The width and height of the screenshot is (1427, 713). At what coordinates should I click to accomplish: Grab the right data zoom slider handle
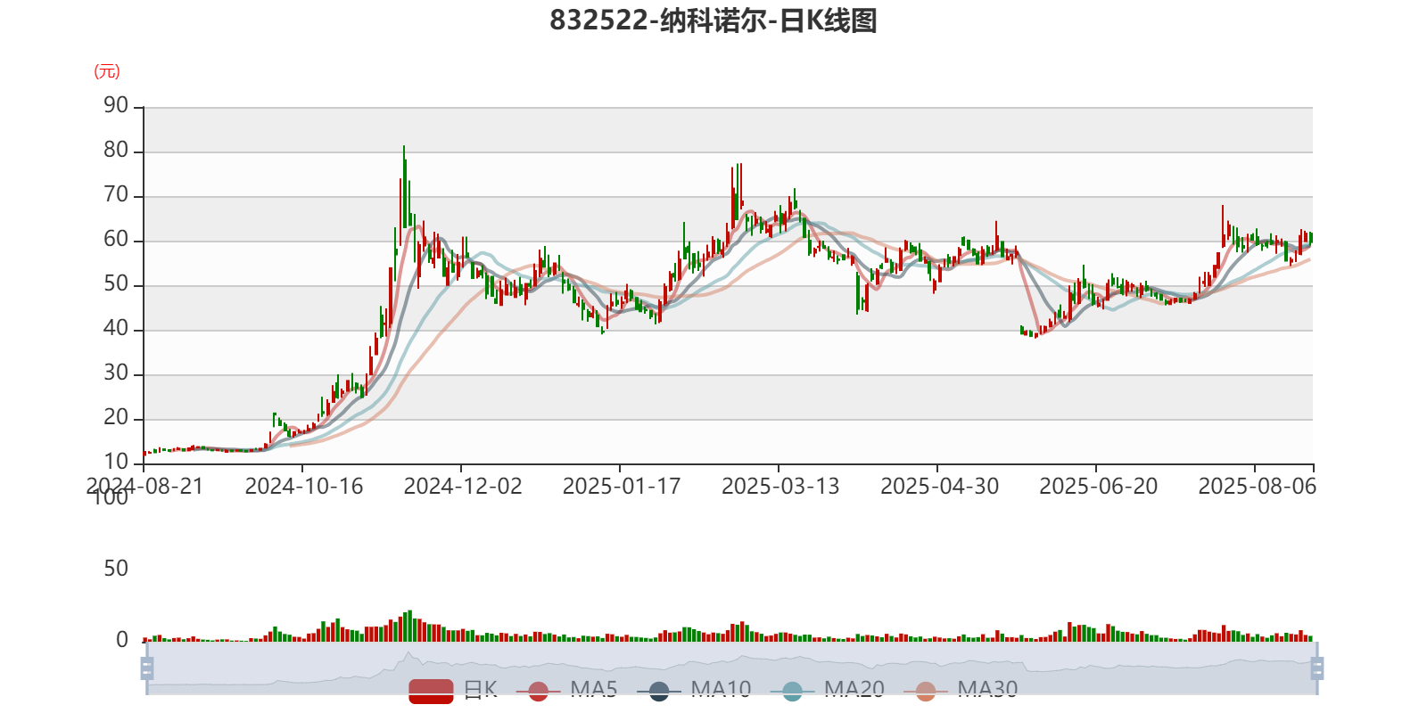[1317, 668]
